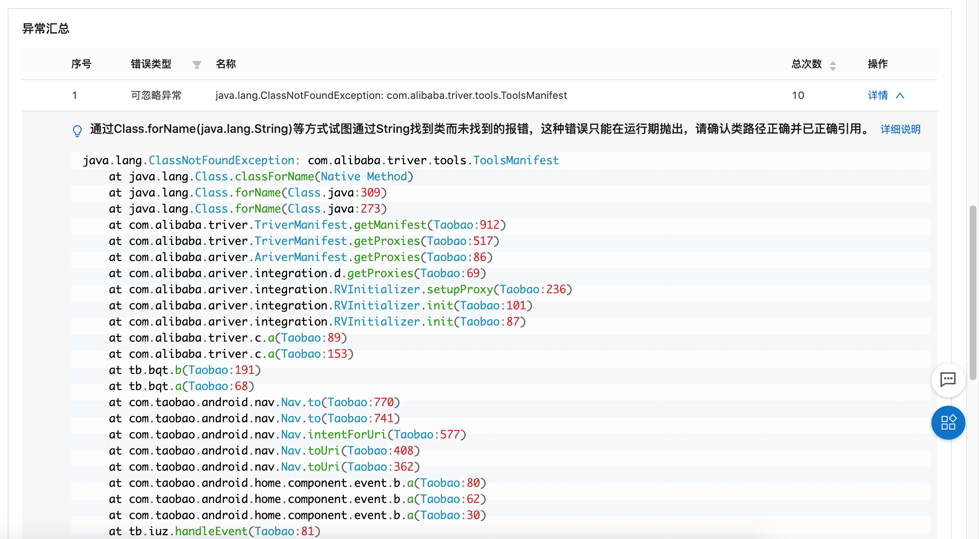This screenshot has width=979, height=539.
Task: Click the triver.c.a(Taobao:89) line
Action: [228, 338]
